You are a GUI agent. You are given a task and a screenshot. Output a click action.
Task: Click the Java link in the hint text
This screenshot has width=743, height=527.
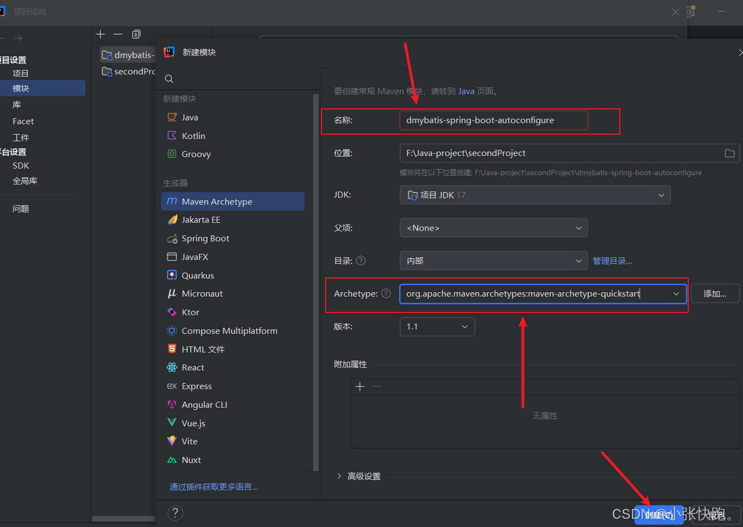[x=466, y=91]
